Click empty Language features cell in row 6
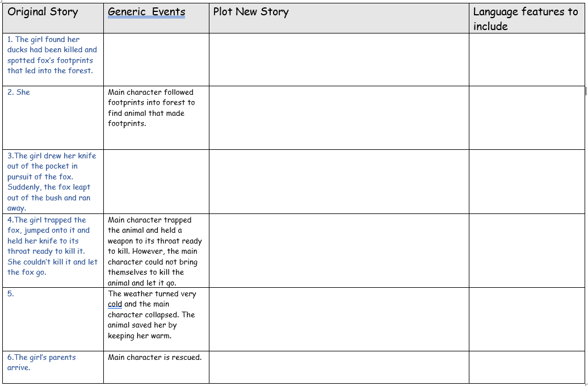 click(527, 367)
